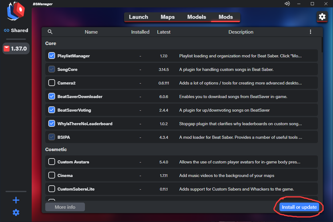
Task: Select Beat Saber version 1.37.0
Action: point(16,48)
